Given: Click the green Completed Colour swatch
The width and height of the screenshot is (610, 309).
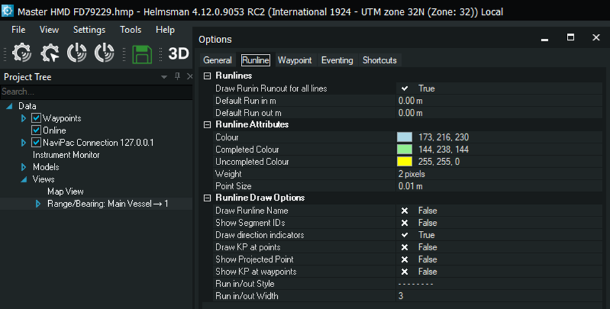Looking at the screenshot, I should pyautogui.click(x=405, y=149).
